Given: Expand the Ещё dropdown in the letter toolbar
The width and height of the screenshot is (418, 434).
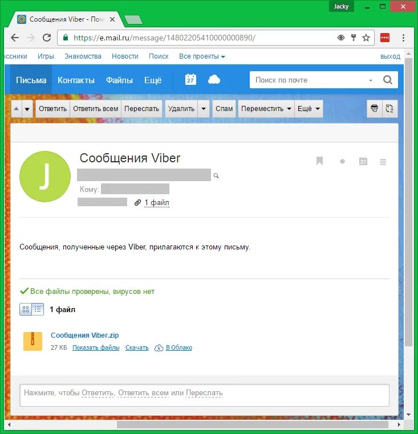Looking at the screenshot, I should [x=309, y=109].
